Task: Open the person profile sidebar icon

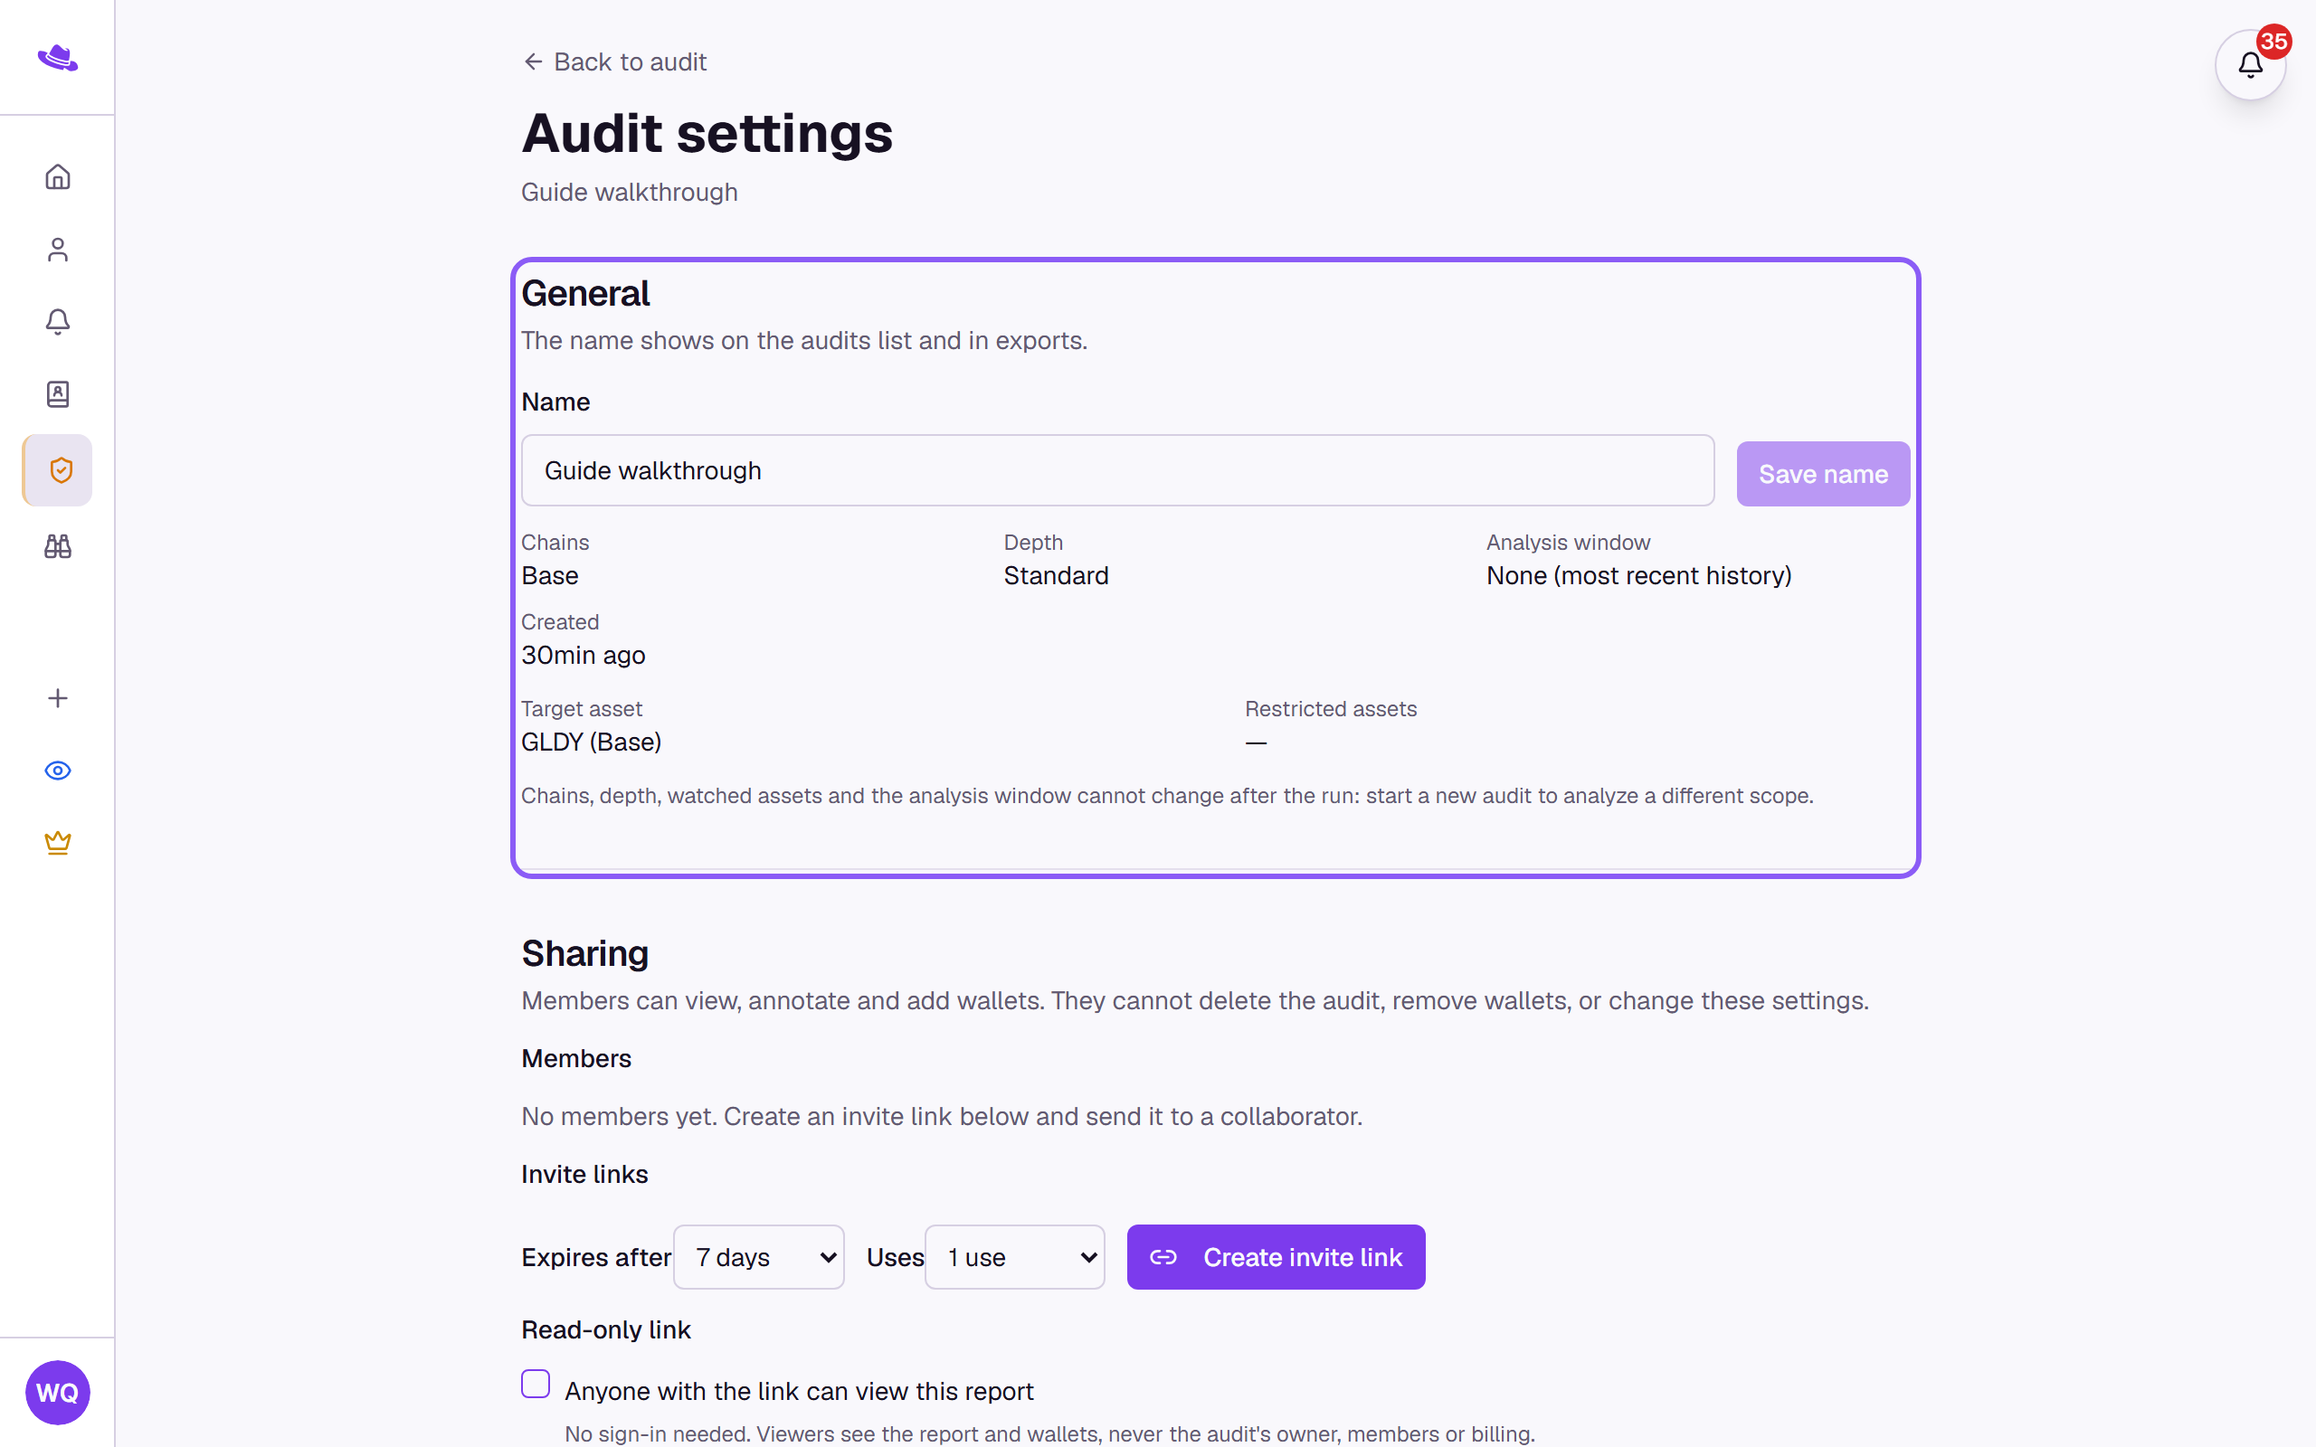Action: point(57,250)
